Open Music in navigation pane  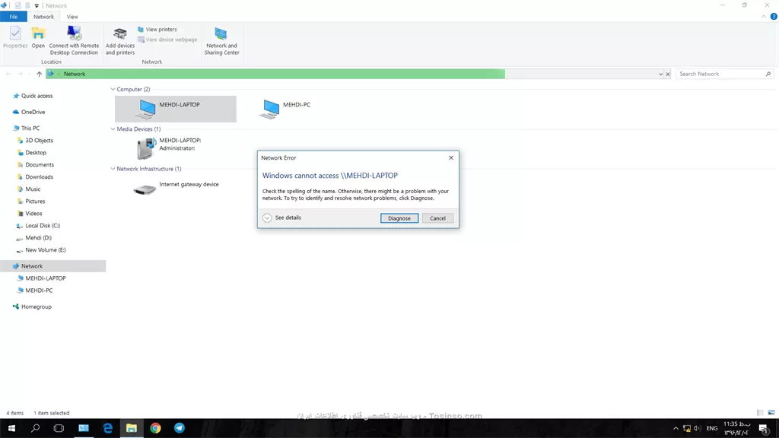click(29, 189)
